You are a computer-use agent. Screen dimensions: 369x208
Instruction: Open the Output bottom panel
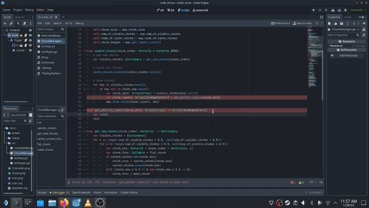coord(42,192)
